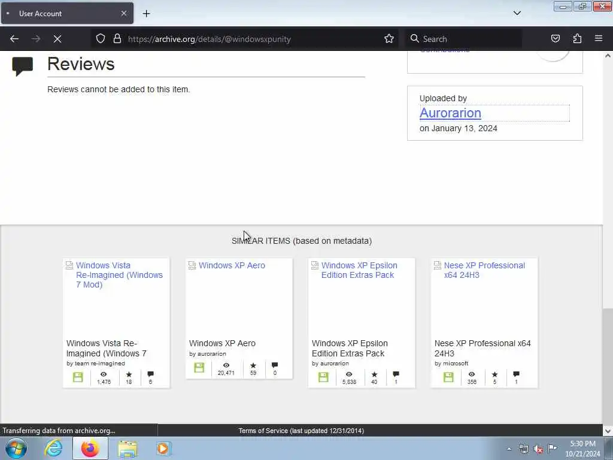Click views eye icon showing 5,838
The image size is (613, 460).
click(x=349, y=374)
